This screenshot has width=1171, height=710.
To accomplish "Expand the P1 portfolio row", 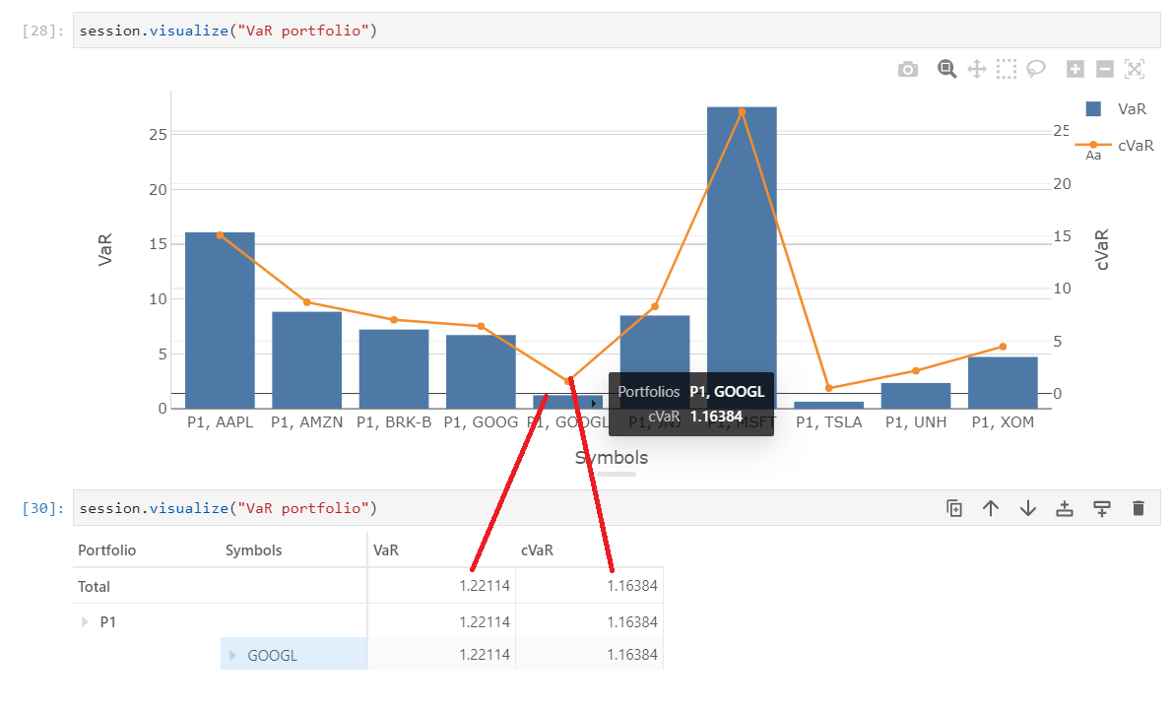I will pos(85,621).
